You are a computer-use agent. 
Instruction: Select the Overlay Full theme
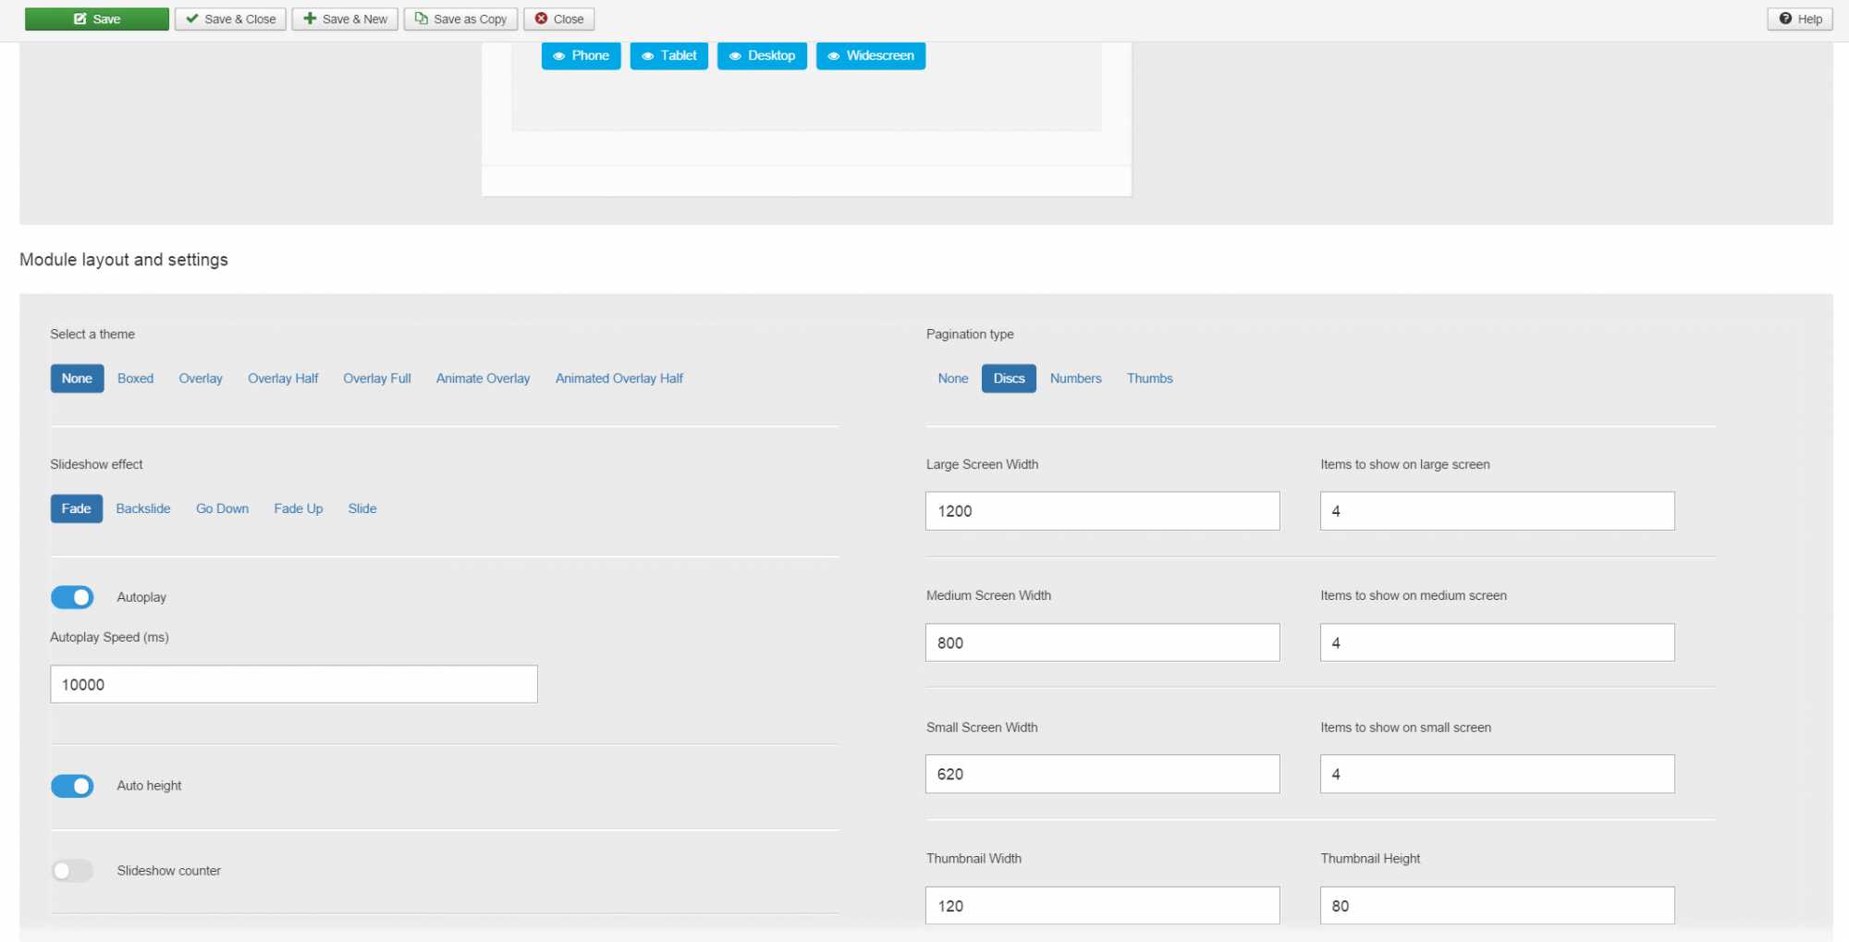376,378
